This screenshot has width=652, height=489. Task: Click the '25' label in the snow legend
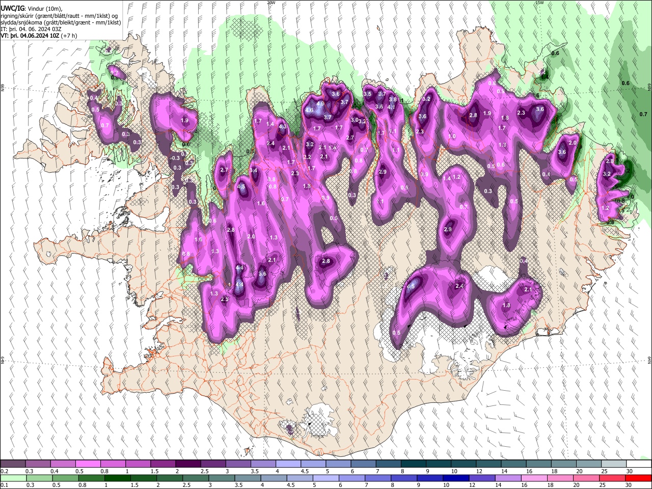click(x=605, y=471)
